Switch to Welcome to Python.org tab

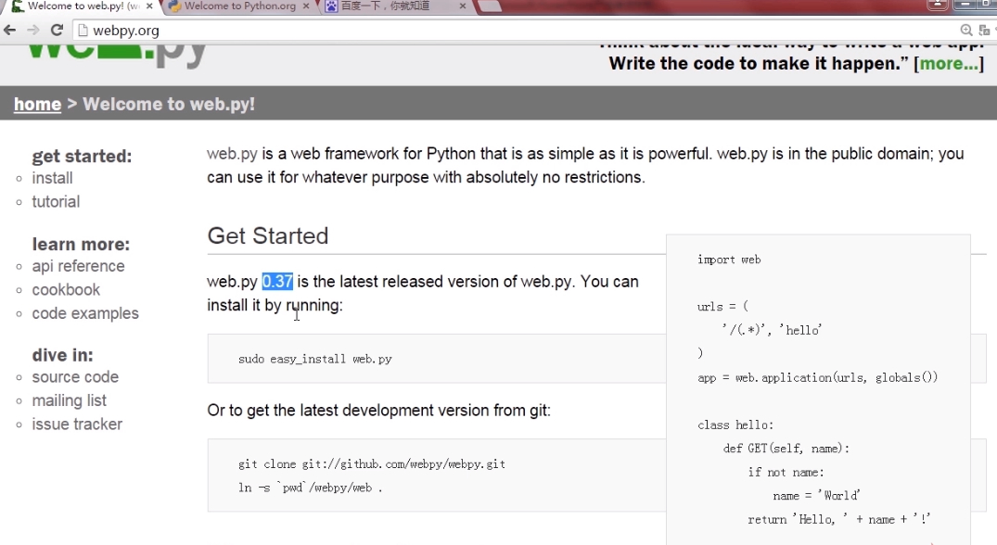click(x=239, y=6)
